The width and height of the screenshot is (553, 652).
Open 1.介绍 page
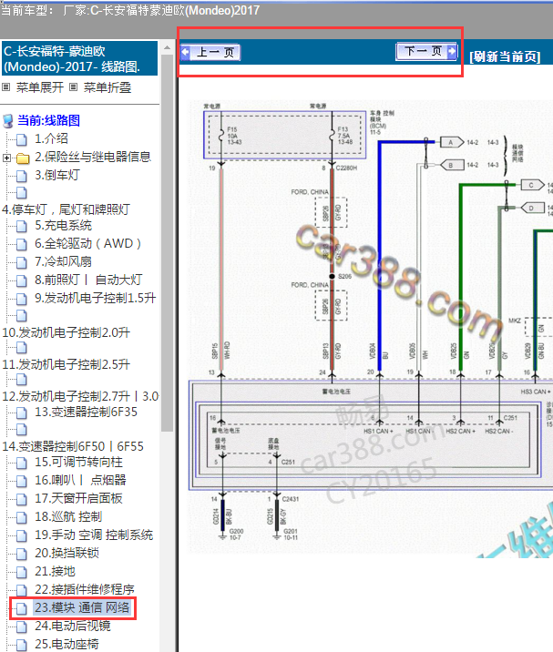(51, 139)
